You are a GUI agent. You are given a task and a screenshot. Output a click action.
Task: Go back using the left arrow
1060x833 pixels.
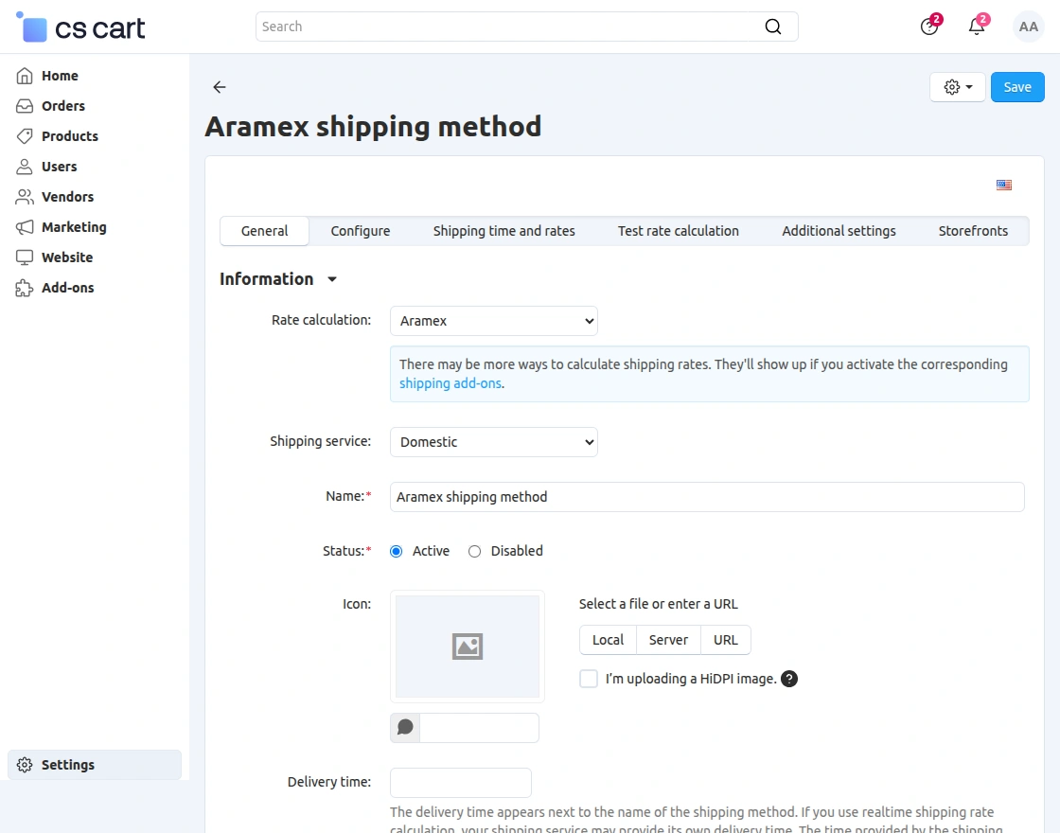219,86
